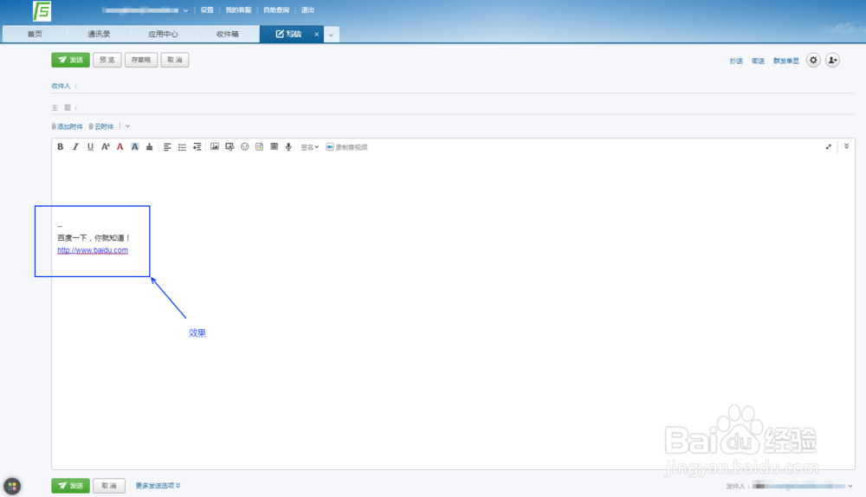This screenshot has height=497, width=866.
Task: Click the top 取消 cancel button
Action: coord(175,60)
